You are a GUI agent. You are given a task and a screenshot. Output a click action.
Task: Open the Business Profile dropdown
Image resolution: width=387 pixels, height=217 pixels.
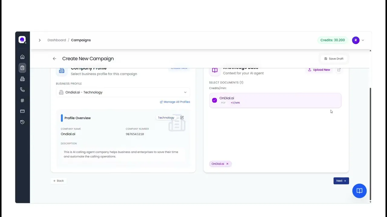click(123, 92)
